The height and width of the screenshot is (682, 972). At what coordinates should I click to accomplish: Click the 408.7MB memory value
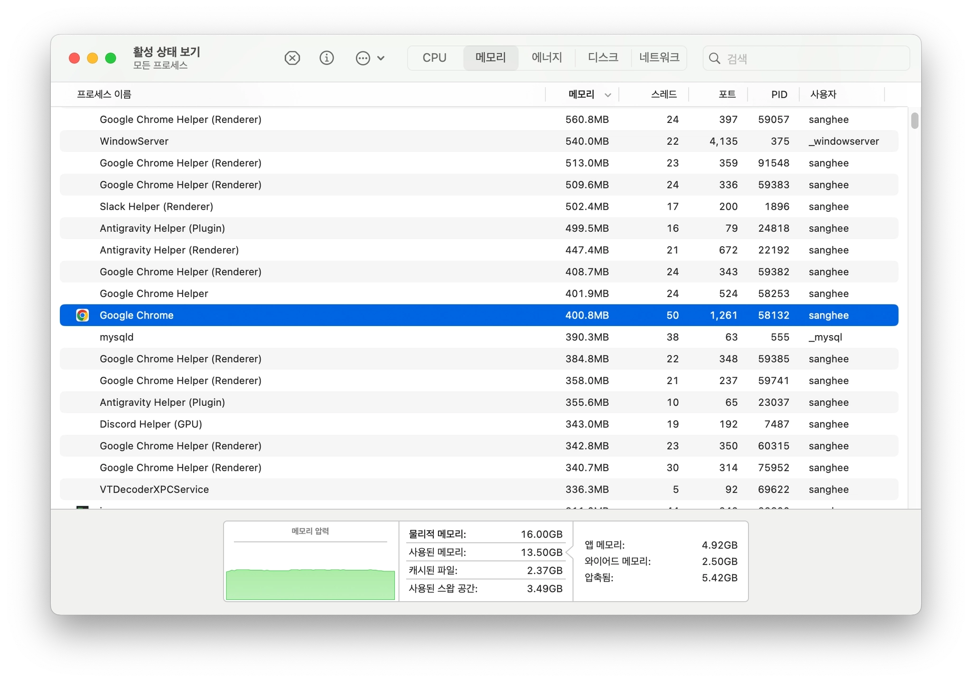587,272
